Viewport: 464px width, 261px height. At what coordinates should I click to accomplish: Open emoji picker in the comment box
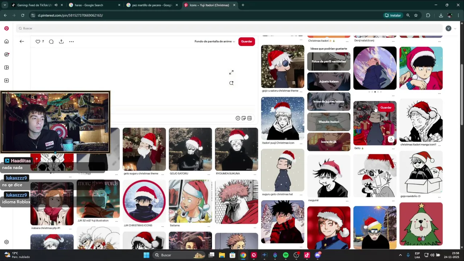(238, 118)
